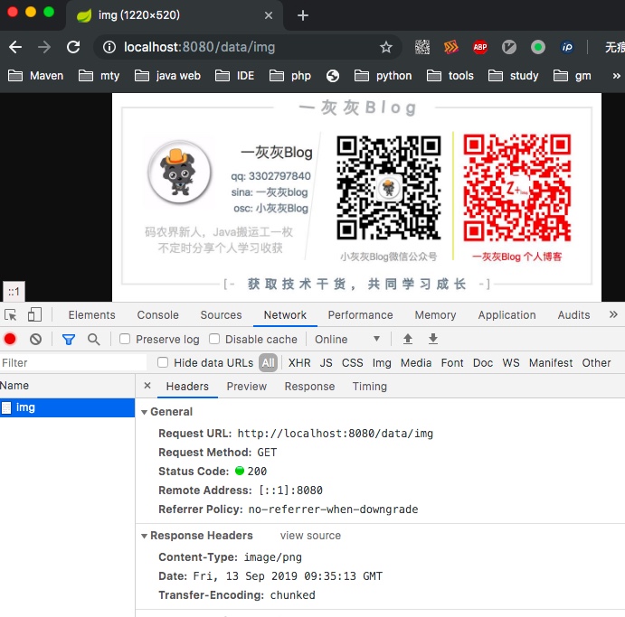Check the Disable cache option
This screenshot has width=625, height=617.
[x=214, y=340]
